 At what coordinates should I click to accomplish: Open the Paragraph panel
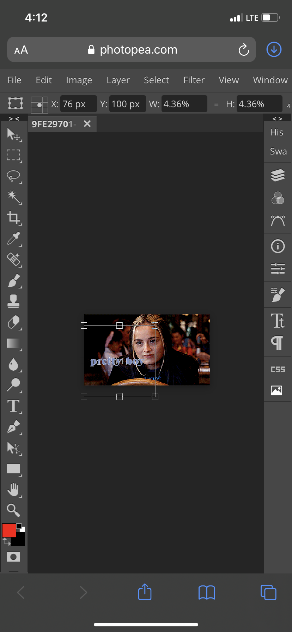click(278, 343)
